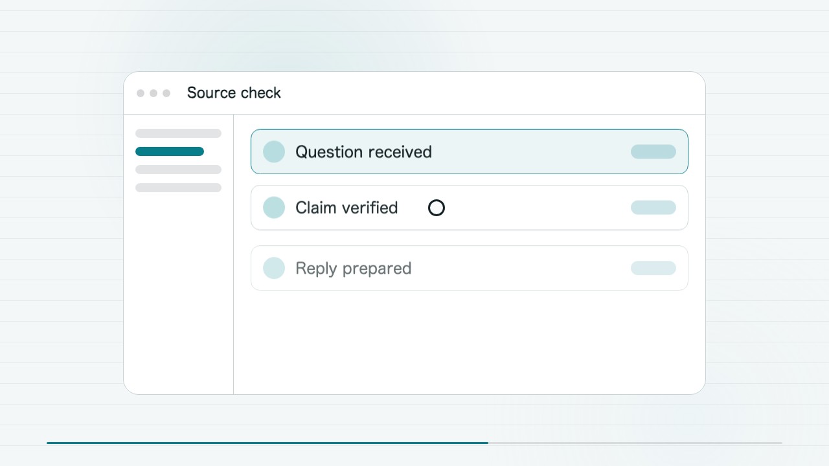
Task: Select the Question received row
Action: pos(469,151)
